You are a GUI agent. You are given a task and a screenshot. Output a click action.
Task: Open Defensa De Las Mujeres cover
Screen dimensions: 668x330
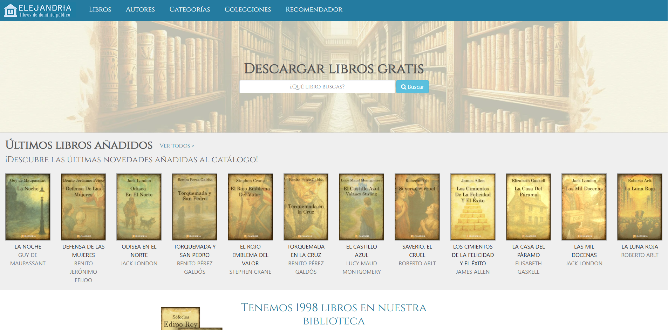83,207
